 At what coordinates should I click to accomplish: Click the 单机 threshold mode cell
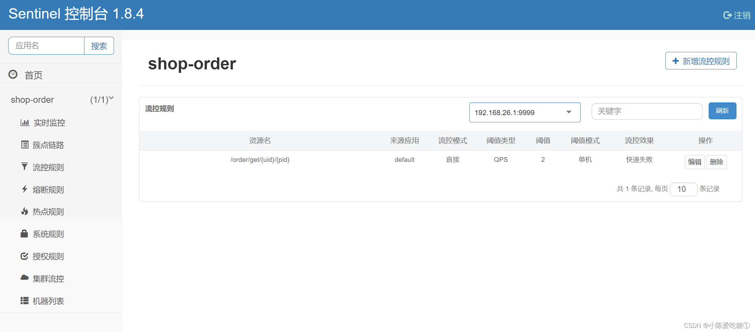tap(585, 159)
